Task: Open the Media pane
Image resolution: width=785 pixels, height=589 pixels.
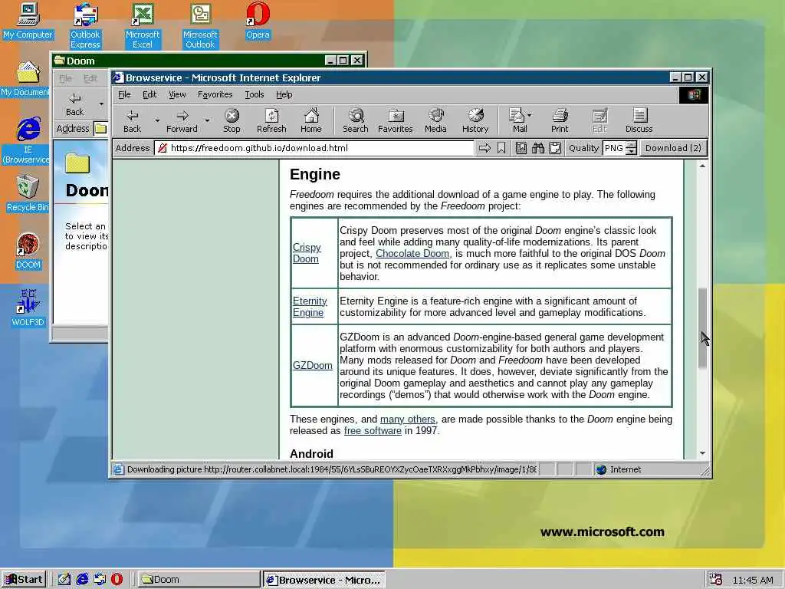Action: pyautogui.click(x=435, y=120)
